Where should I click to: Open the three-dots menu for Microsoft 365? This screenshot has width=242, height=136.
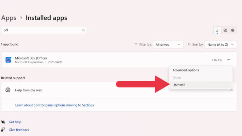pyautogui.click(x=228, y=60)
